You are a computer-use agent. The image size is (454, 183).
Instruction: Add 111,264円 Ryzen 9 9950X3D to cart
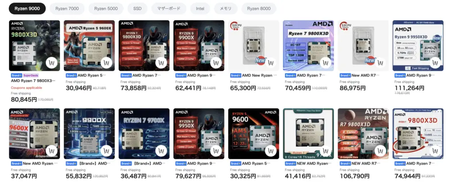[435, 63]
